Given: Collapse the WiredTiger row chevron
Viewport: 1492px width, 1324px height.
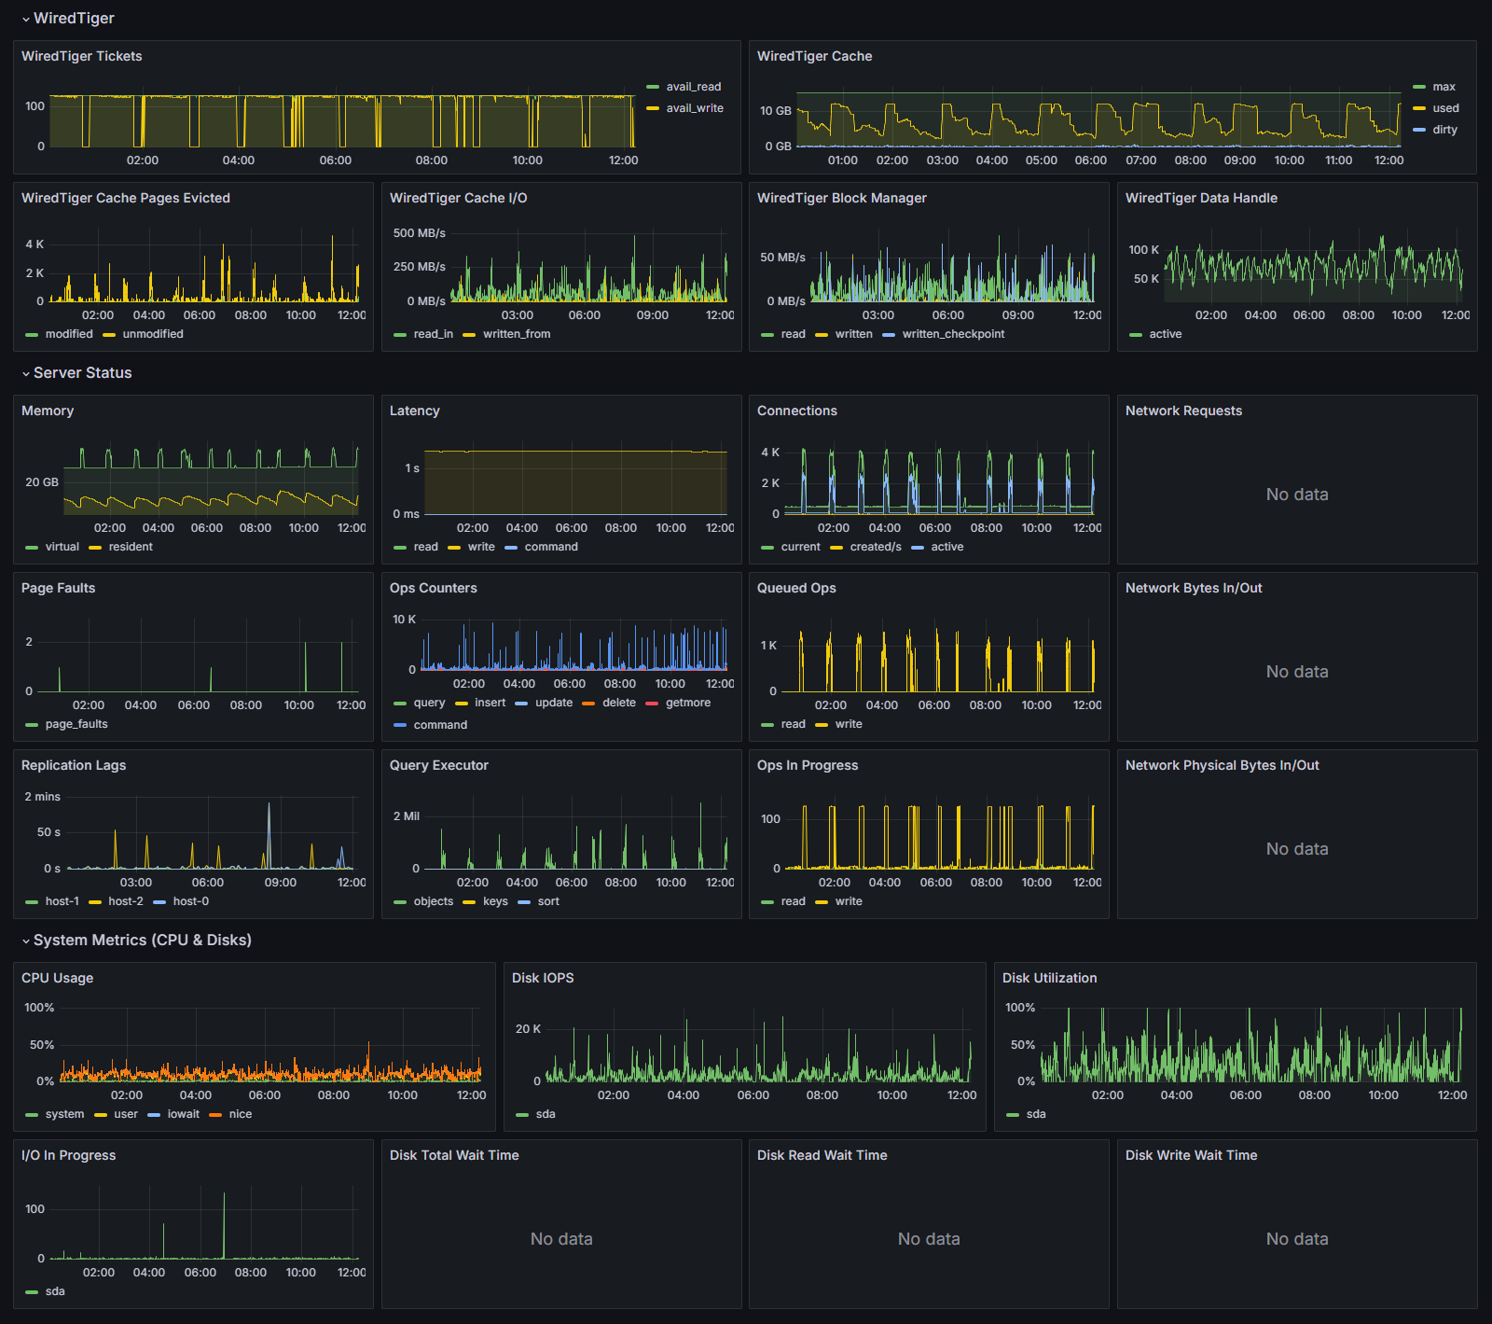Looking at the screenshot, I should 26,19.
